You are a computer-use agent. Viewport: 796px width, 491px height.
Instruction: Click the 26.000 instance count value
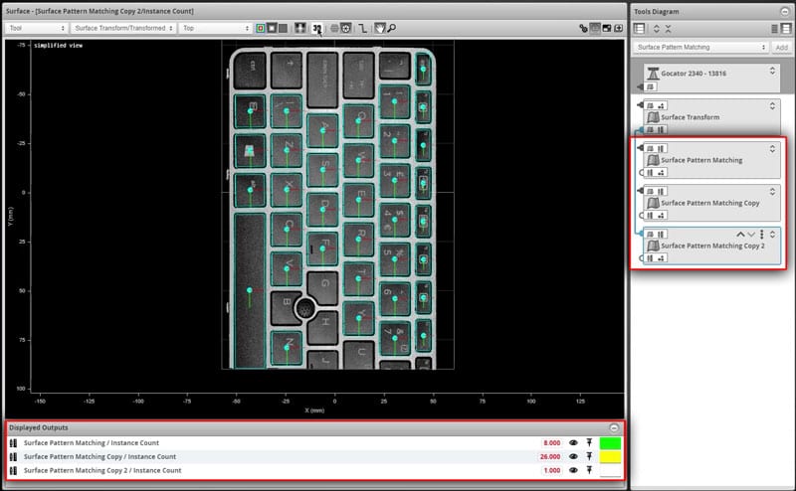[550, 456]
